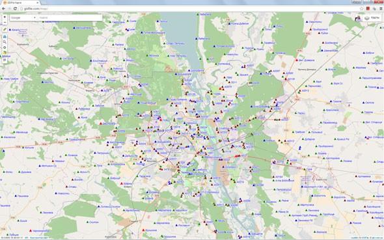
Task: Zoom in with the plus map control
Action: tap(5, 17)
